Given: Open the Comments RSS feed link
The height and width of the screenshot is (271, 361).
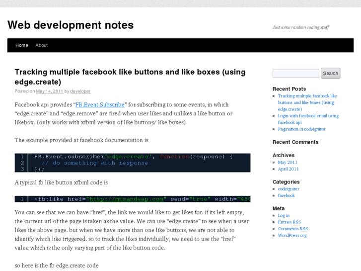Looking at the screenshot, I should point(292,229).
